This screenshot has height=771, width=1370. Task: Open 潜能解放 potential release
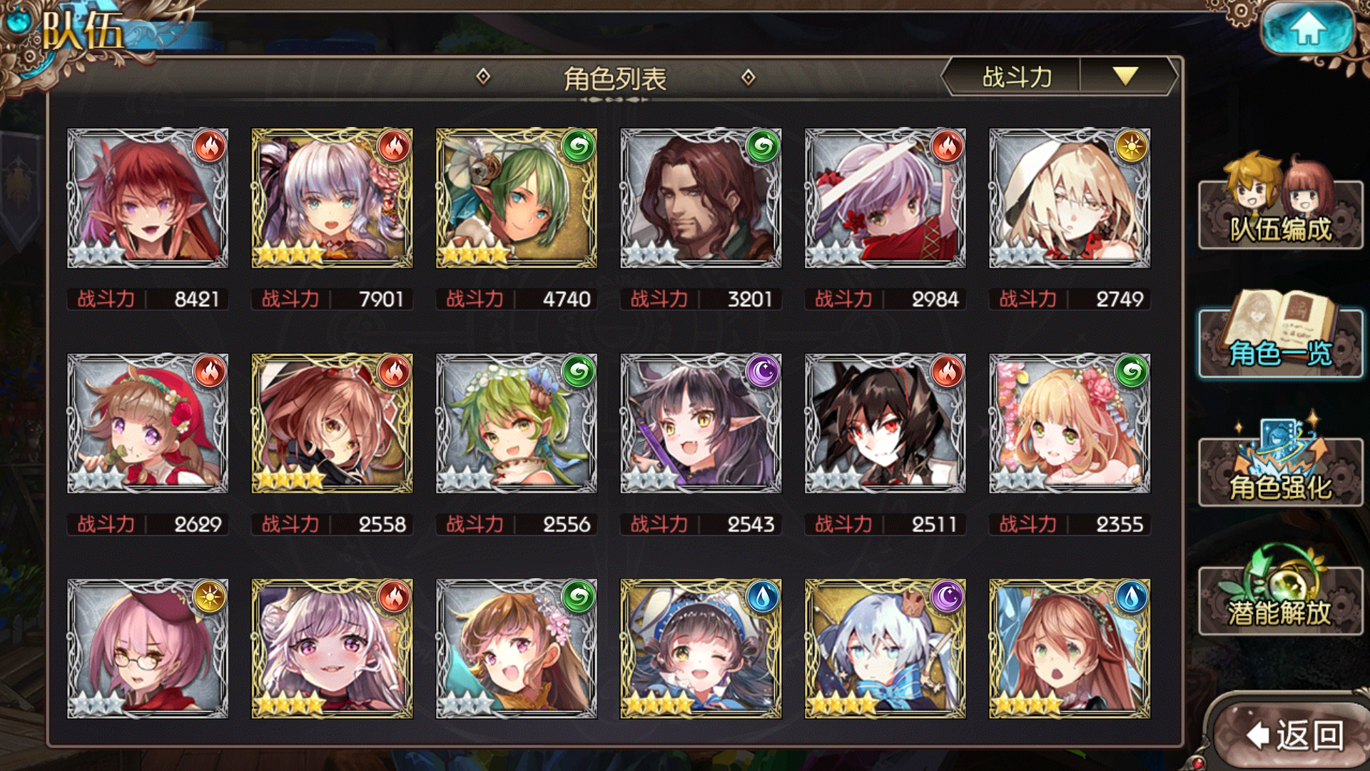(1281, 591)
